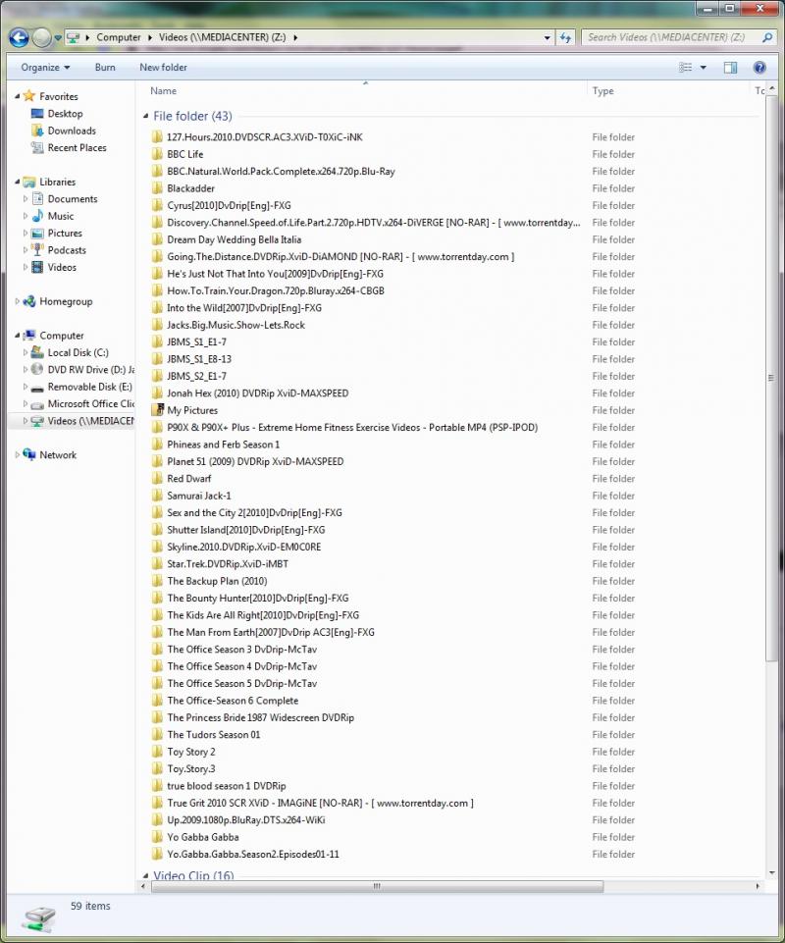This screenshot has width=785, height=943.
Task: Click Computer in the address breadcrumb
Action: (119, 37)
